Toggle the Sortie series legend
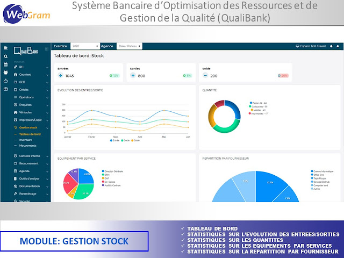The height and width of the screenshot is (258, 344). click(125, 140)
